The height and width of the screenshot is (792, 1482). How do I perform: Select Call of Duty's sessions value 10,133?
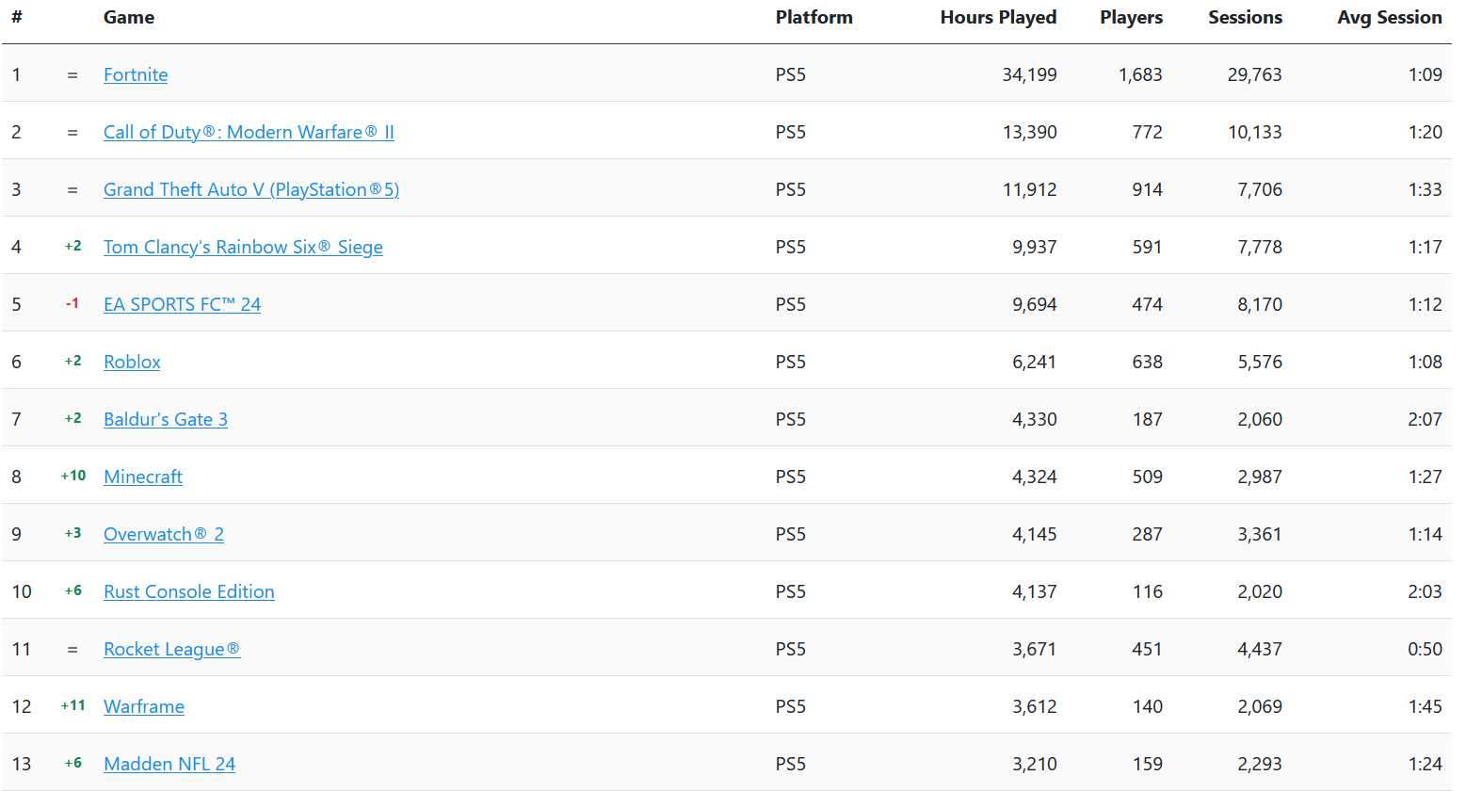(1254, 132)
